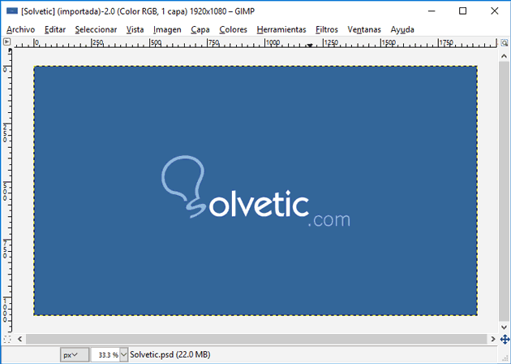Open the Imagen menu
This screenshot has height=364, width=511.
click(167, 30)
